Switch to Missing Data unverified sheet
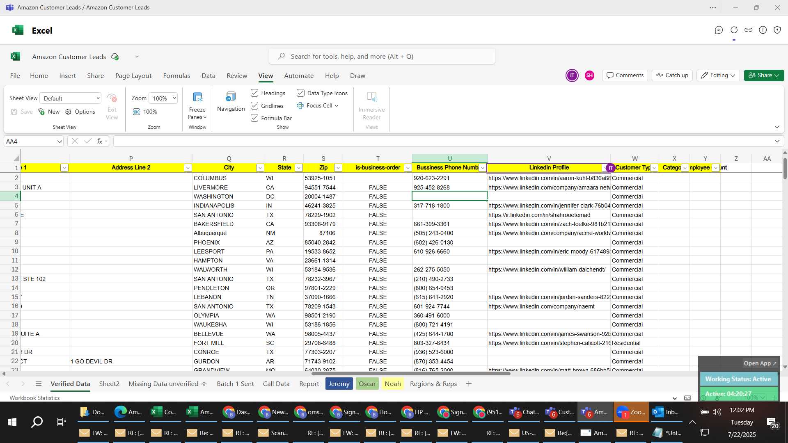Viewport: 788px width, 443px height. pos(167,384)
